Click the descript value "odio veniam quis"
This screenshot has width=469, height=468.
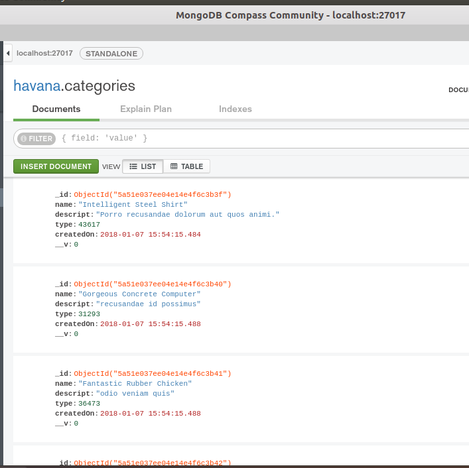pos(135,393)
